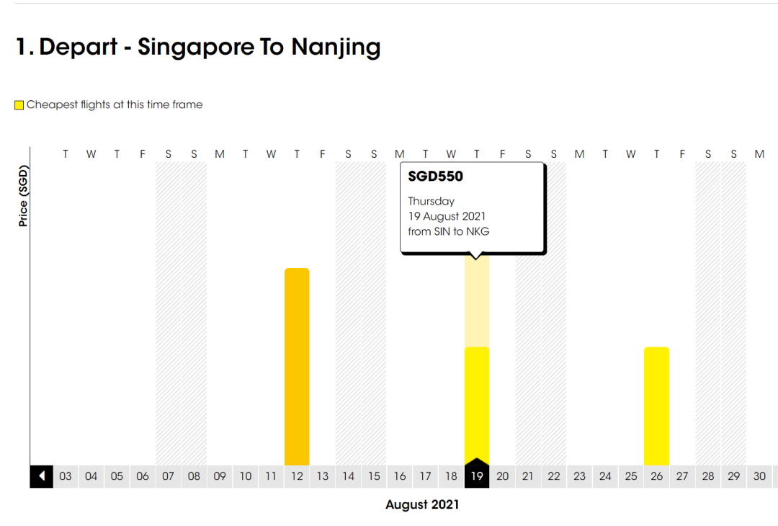Select date 04 in the calendar bar
This screenshot has width=778, height=526.
(x=91, y=476)
